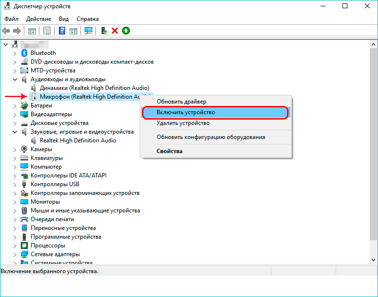Click the disabled microphone device icon
This screenshot has width=378, height=297.
pyautogui.click(x=34, y=97)
